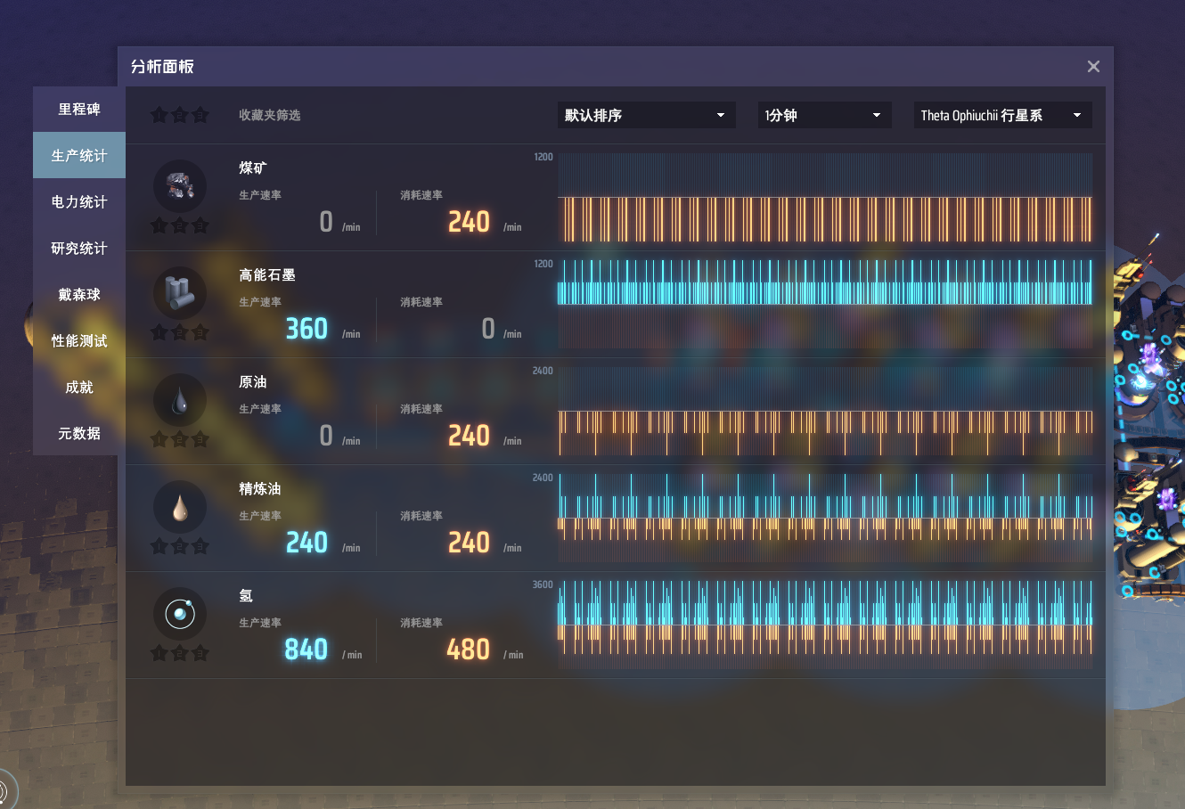The width and height of the screenshot is (1185, 809).
Task: Switch to the 电力统计 power statistics tab
Action: pos(78,201)
